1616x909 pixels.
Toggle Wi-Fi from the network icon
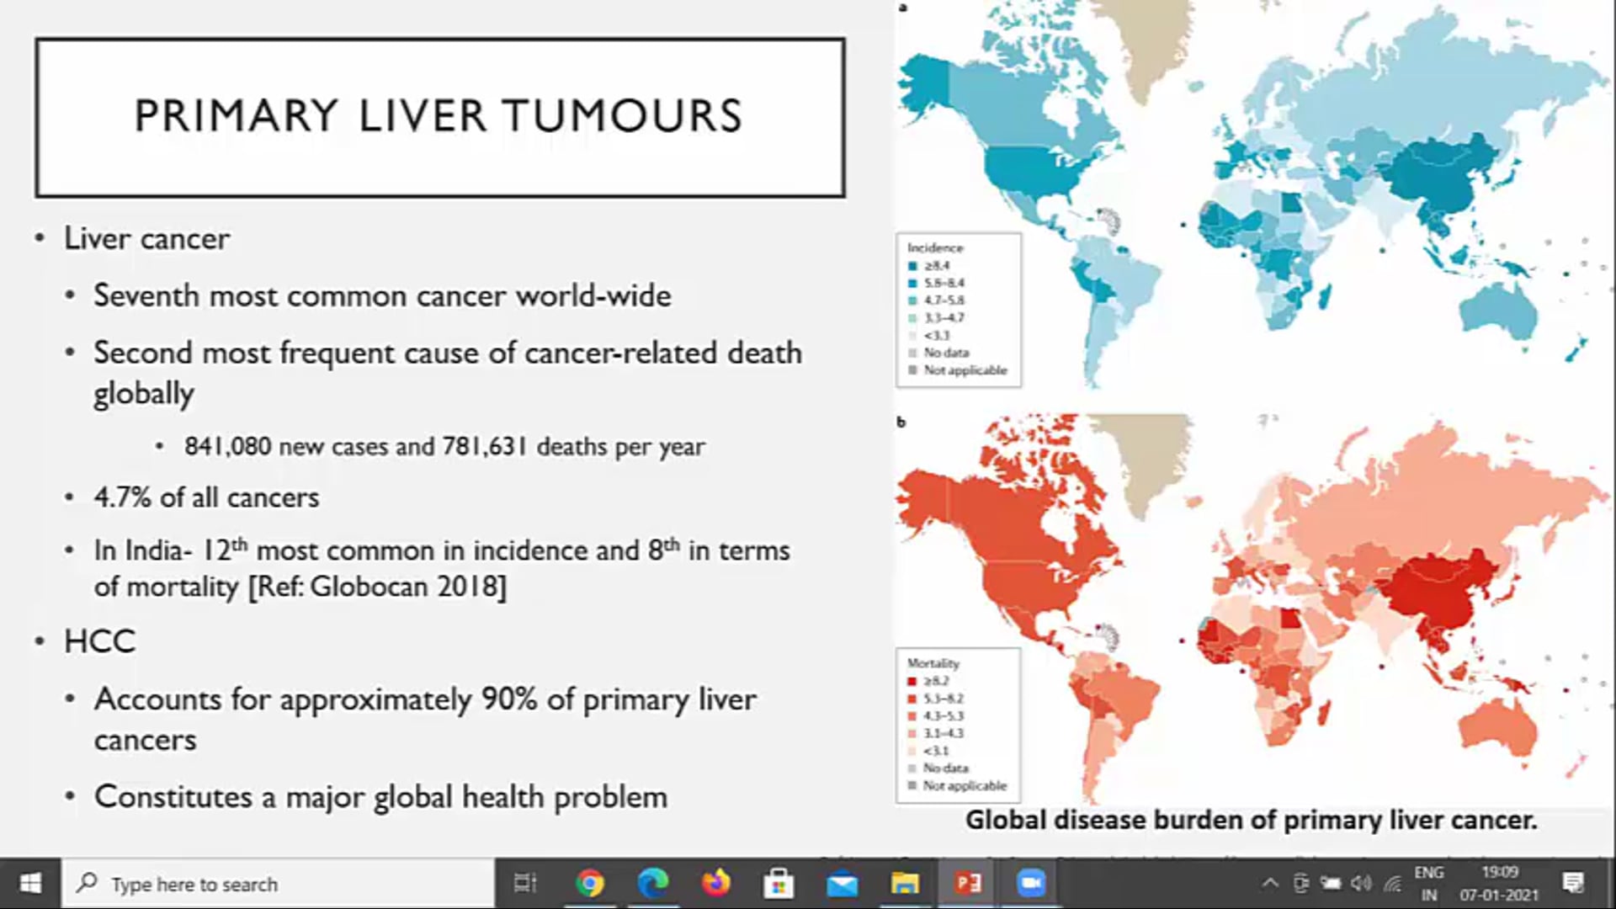[x=1391, y=884]
